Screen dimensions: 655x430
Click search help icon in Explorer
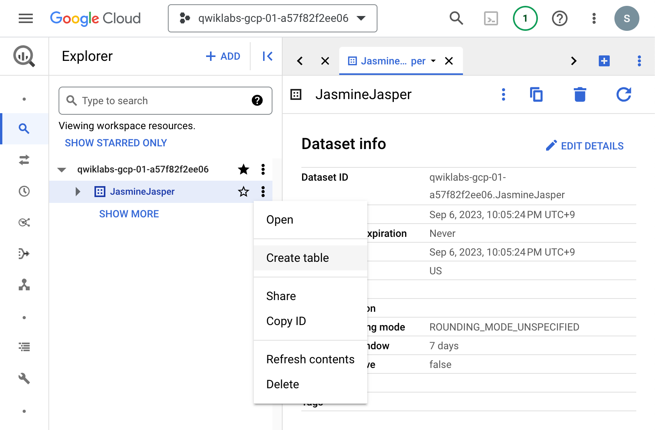pyautogui.click(x=257, y=101)
